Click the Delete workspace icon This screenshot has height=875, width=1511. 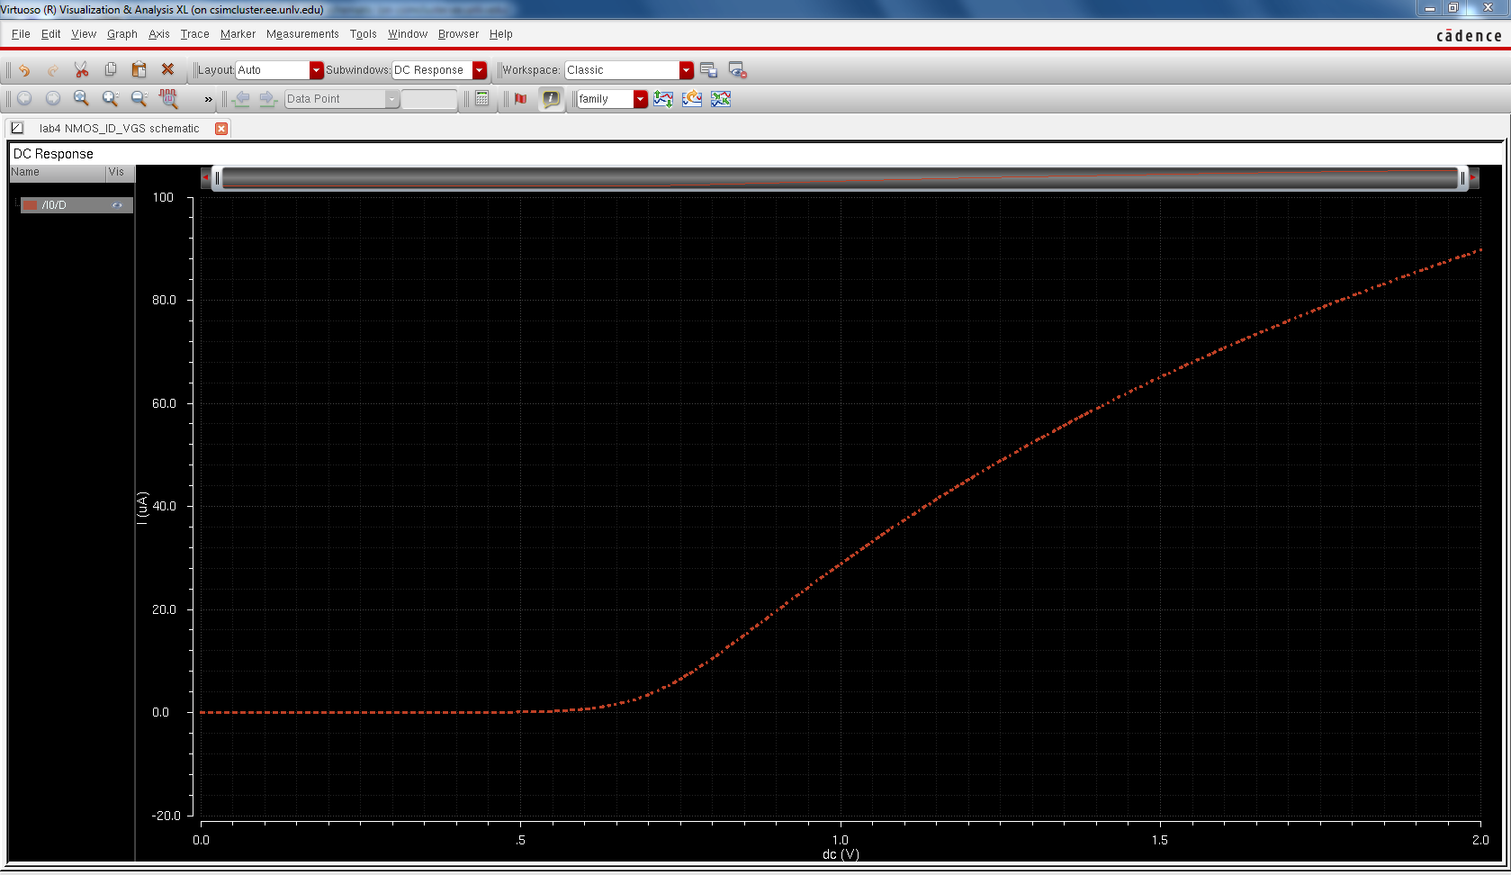point(738,70)
